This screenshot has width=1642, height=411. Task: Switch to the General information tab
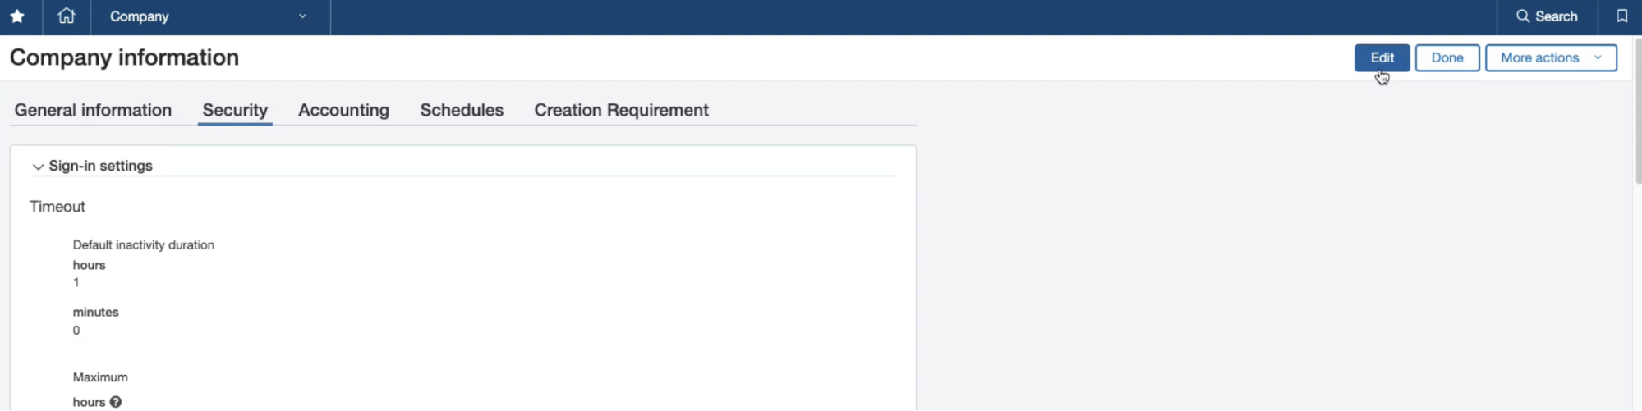tap(93, 110)
